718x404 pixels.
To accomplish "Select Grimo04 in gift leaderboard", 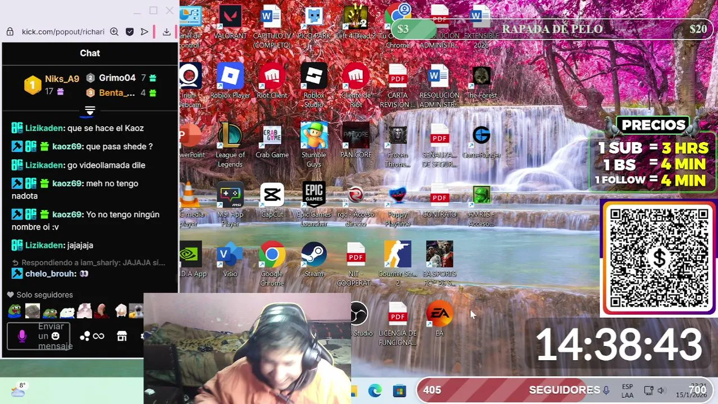I will pos(117,78).
